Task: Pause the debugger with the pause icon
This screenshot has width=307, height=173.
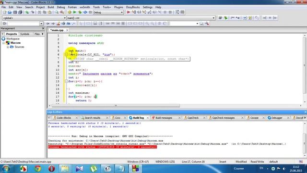Action: coord(165,12)
